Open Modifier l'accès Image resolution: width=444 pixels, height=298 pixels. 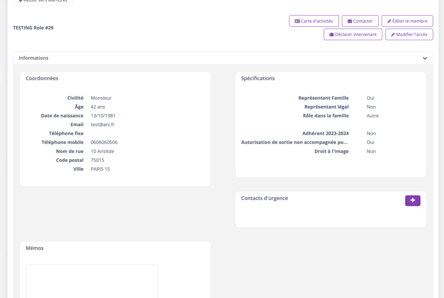(x=409, y=34)
